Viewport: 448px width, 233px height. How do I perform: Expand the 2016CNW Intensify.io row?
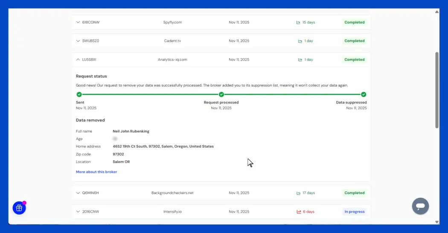[x=78, y=212]
